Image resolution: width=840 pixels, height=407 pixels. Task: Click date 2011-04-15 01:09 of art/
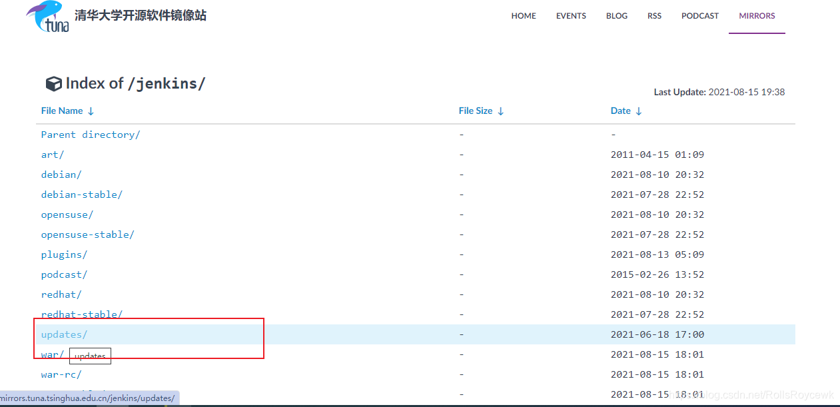pyautogui.click(x=657, y=155)
